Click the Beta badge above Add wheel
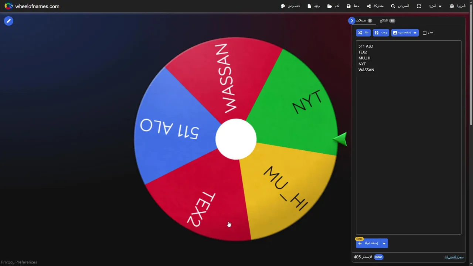473x266 pixels. [359, 239]
